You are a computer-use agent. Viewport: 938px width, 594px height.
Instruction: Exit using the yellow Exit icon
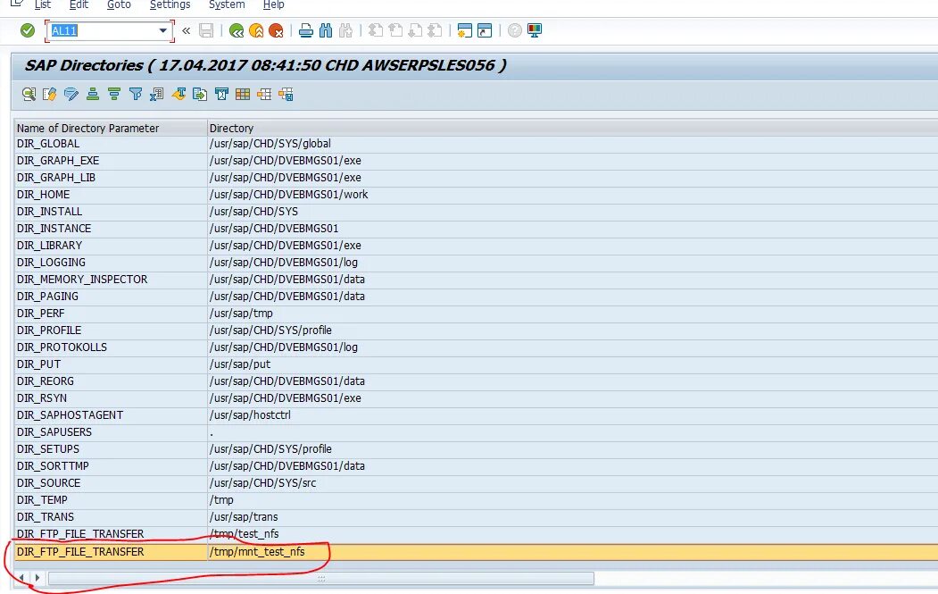(x=256, y=30)
